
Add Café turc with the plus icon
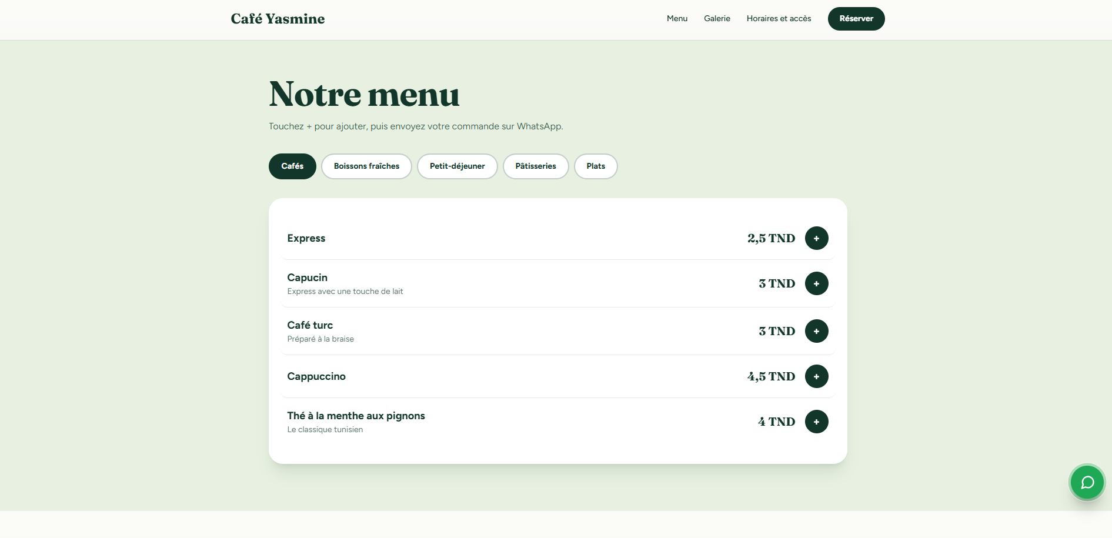tap(816, 331)
